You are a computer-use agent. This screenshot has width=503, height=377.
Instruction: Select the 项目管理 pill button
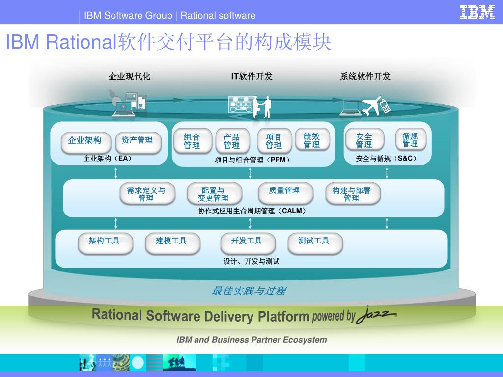(274, 140)
